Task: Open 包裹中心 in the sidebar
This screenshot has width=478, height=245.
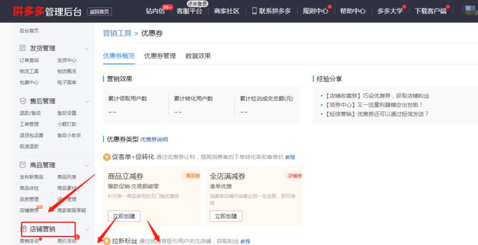Action: click(29, 82)
